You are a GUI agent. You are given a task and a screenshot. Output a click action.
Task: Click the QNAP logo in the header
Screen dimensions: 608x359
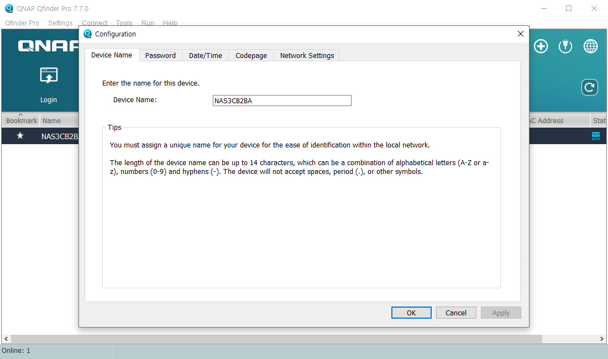48,46
